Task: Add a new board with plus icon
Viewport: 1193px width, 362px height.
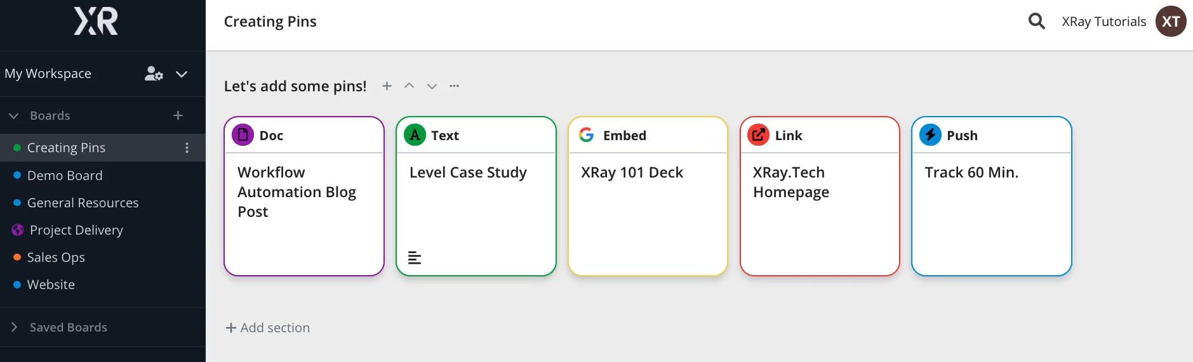Action: 178,115
